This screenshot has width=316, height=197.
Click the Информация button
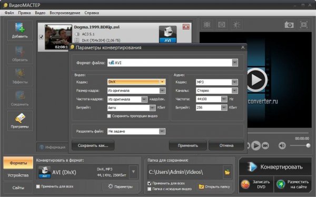(x=52, y=147)
